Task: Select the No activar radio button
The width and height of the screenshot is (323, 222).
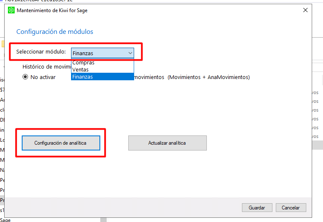Action: 25,77
